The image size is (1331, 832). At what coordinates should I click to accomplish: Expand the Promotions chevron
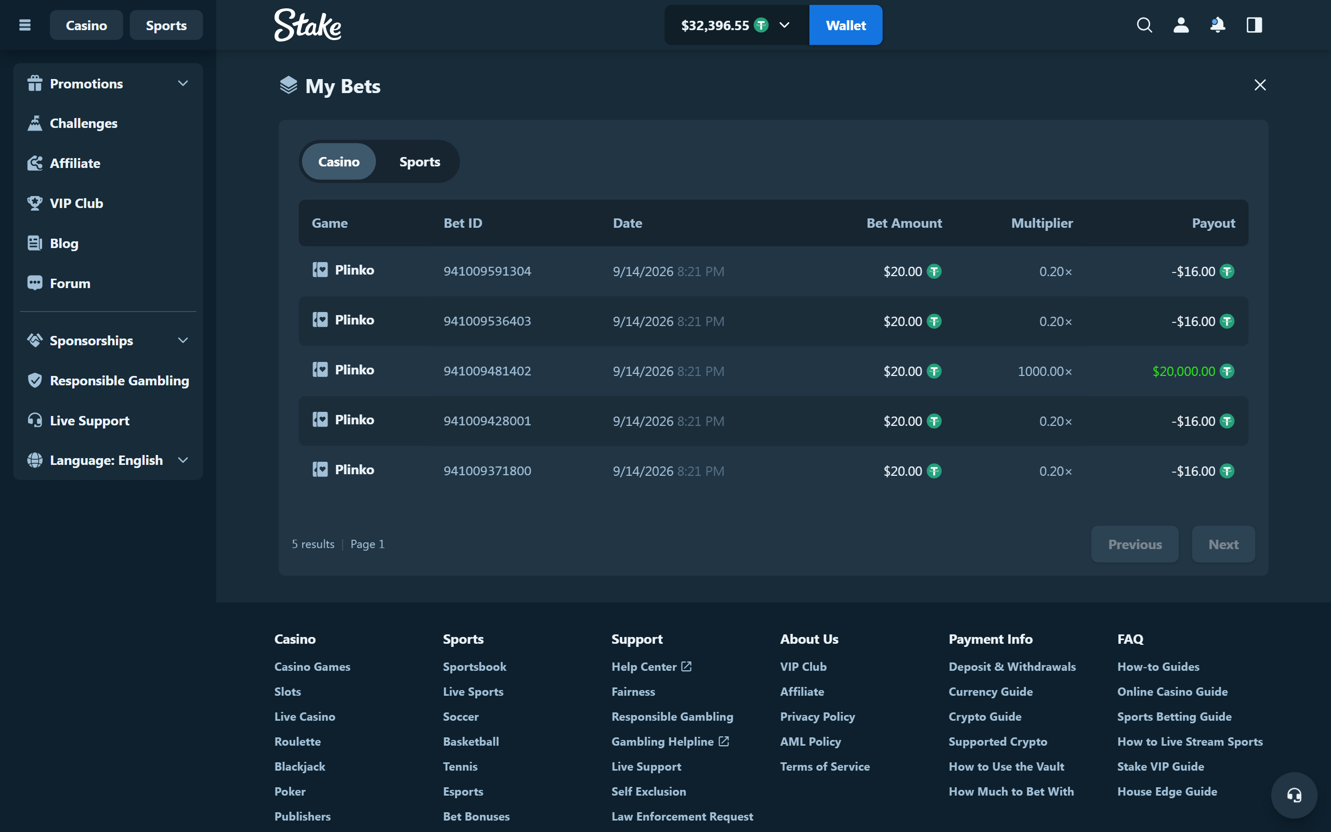point(183,84)
